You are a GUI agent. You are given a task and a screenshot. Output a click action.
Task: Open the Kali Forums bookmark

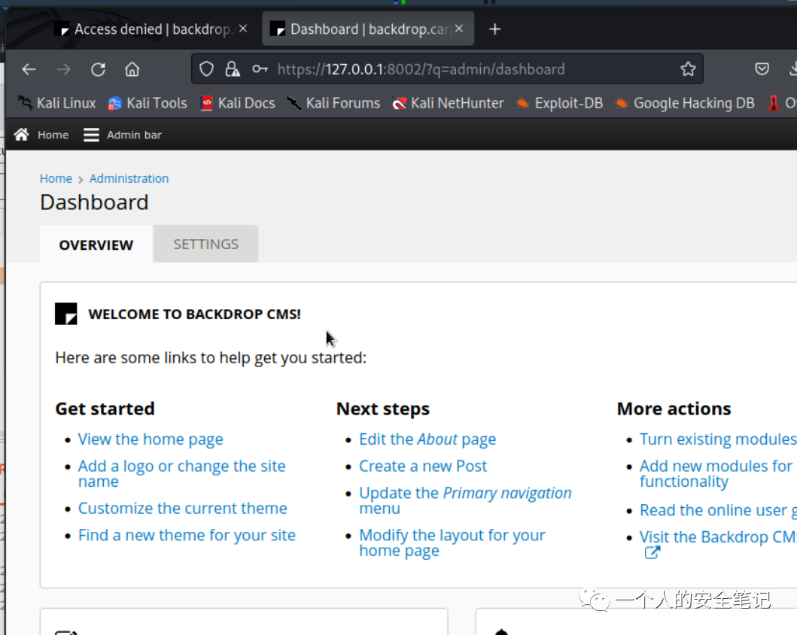click(x=333, y=103)
